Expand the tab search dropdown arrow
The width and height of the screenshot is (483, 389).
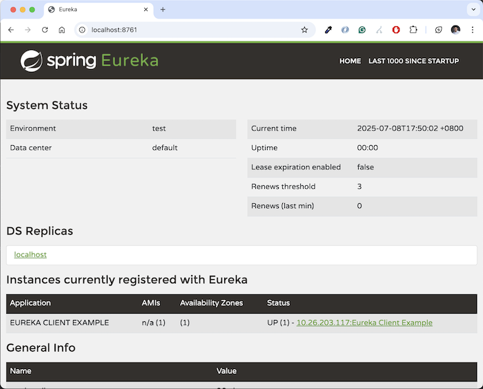[473, 10]
